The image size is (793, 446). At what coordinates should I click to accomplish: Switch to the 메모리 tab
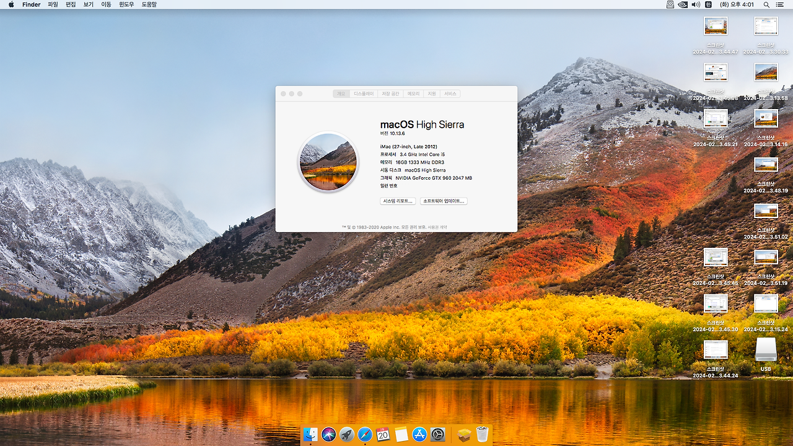413,94
